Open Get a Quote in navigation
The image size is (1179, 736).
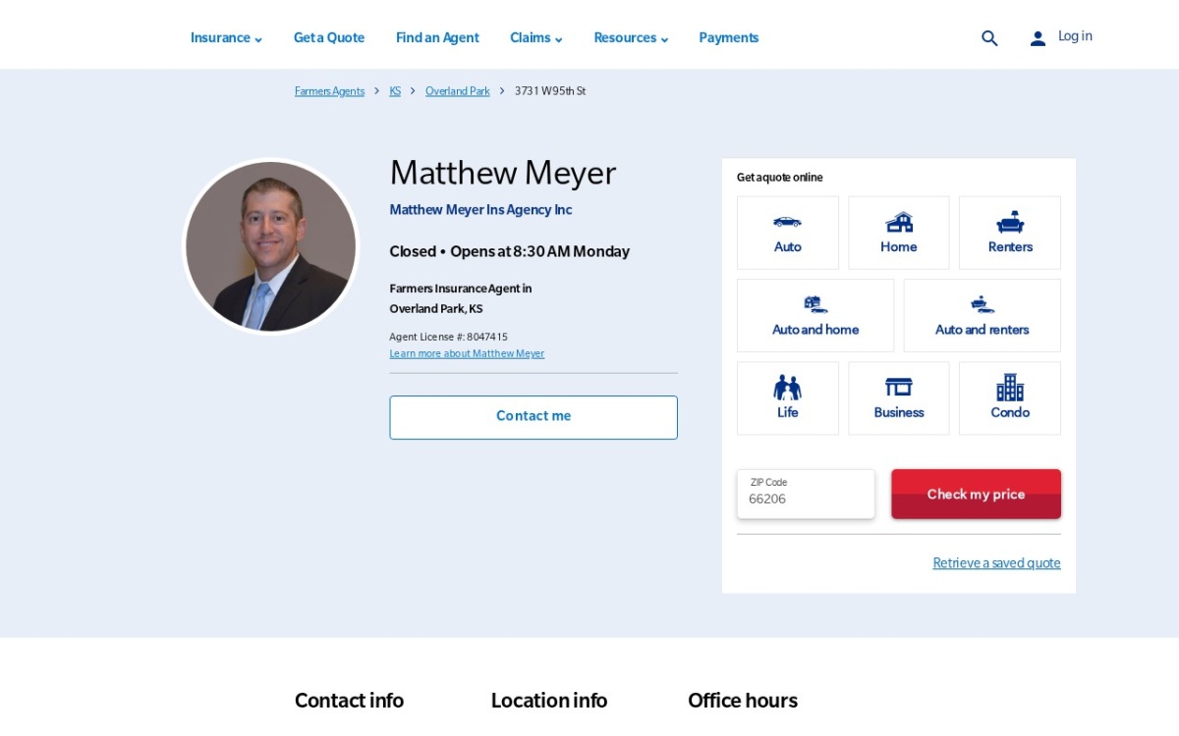pyautogui.click(x=329, y=38)
